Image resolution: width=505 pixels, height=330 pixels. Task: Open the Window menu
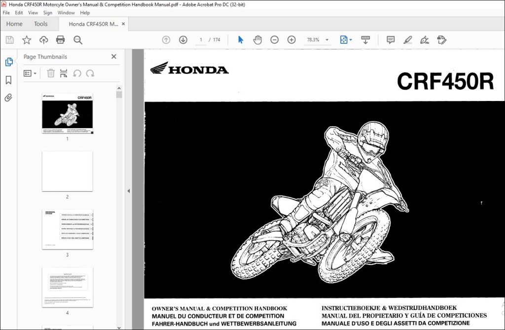(66, 12)
